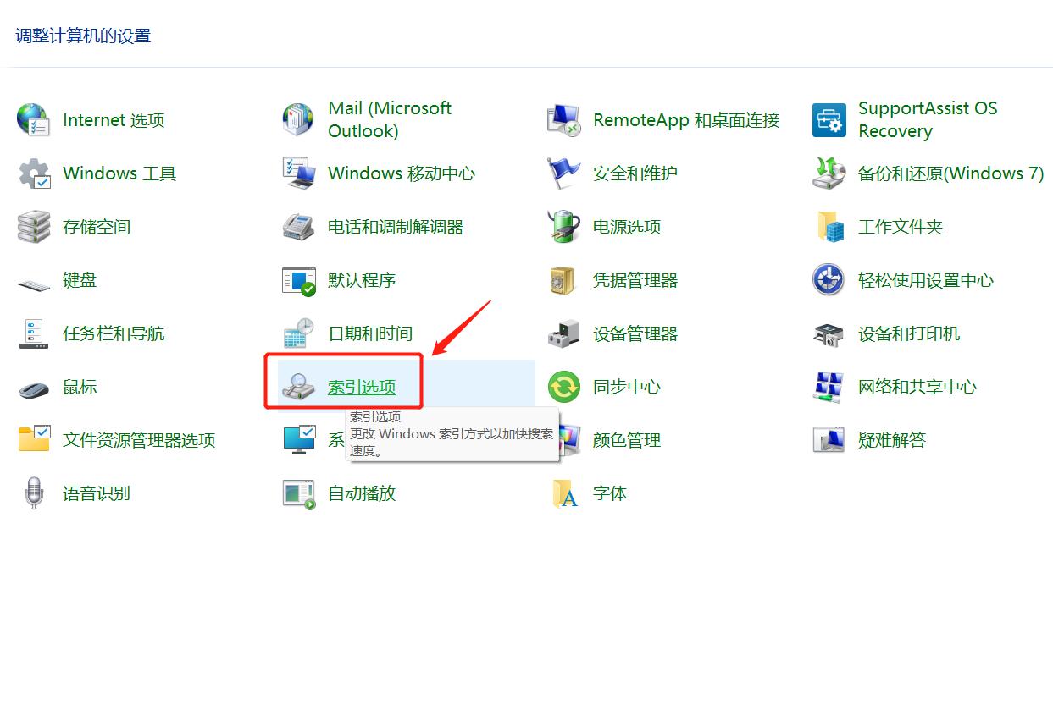
Task: Click the underlined 索引选项 link
Action: (362, 387)
